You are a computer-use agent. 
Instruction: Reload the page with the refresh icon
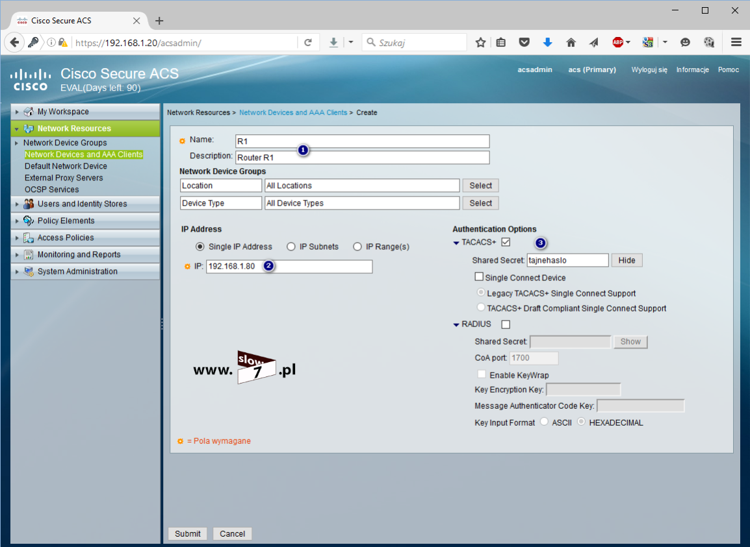pos(308,43)
